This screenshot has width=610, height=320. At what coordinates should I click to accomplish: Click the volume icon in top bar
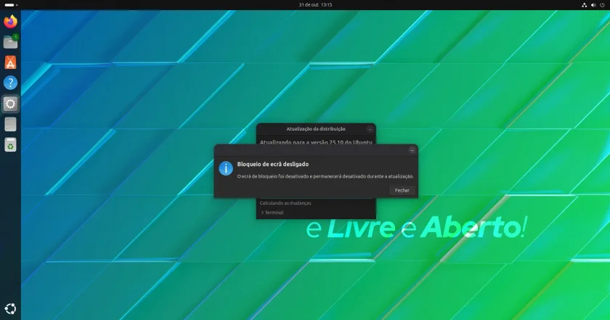pos(593,5)
